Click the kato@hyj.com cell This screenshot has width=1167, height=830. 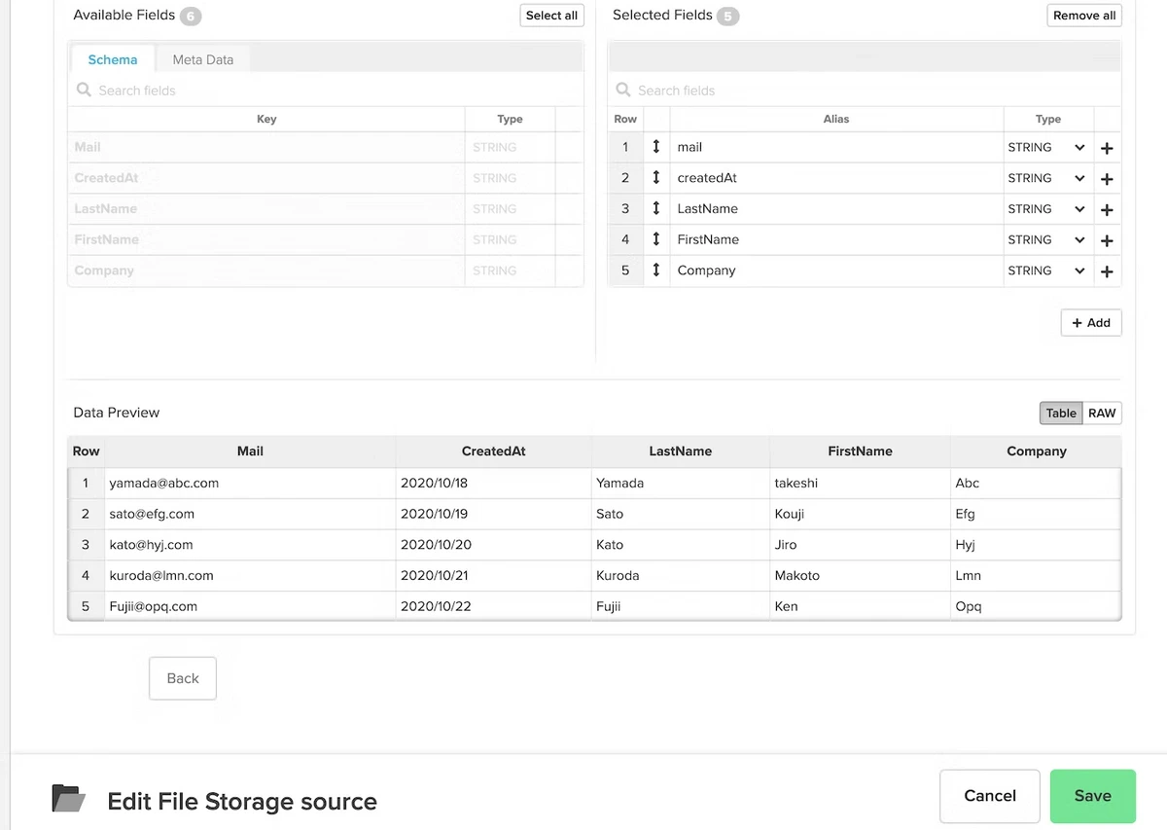250,545
